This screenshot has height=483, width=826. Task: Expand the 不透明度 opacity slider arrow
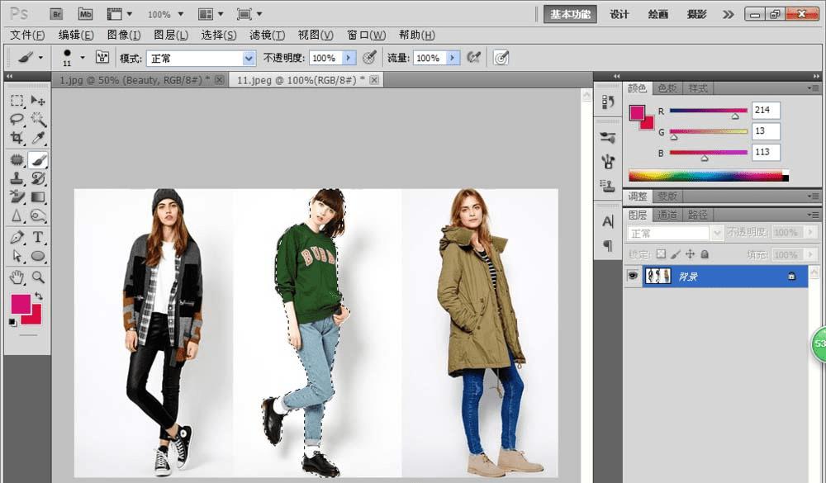[x=349, y=58]
